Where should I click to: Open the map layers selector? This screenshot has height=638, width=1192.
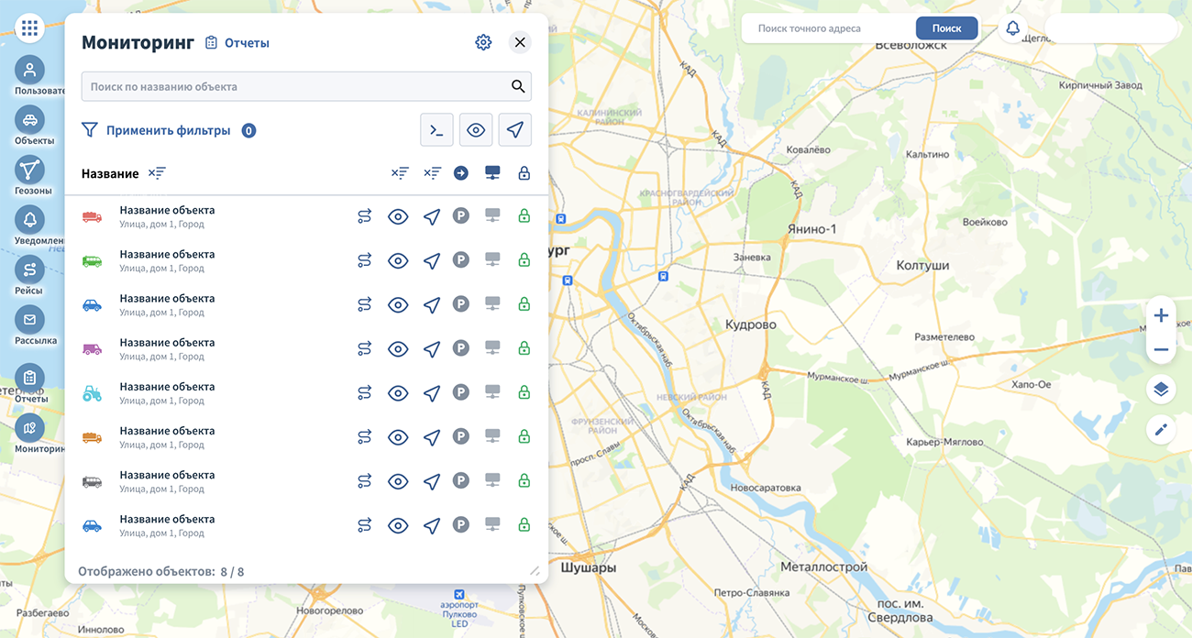pyautogui.click(x=1161, y=390)
